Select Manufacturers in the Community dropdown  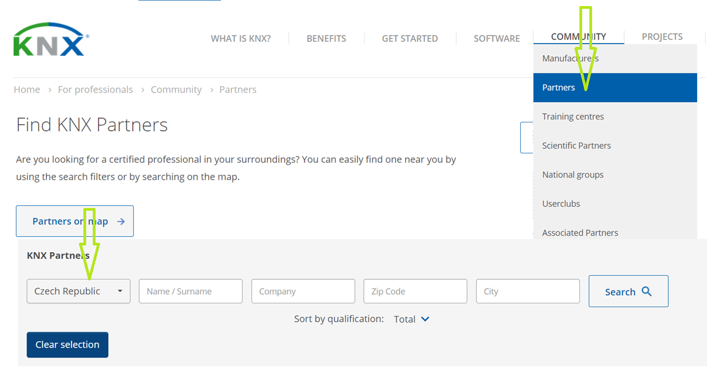[615, 58]
